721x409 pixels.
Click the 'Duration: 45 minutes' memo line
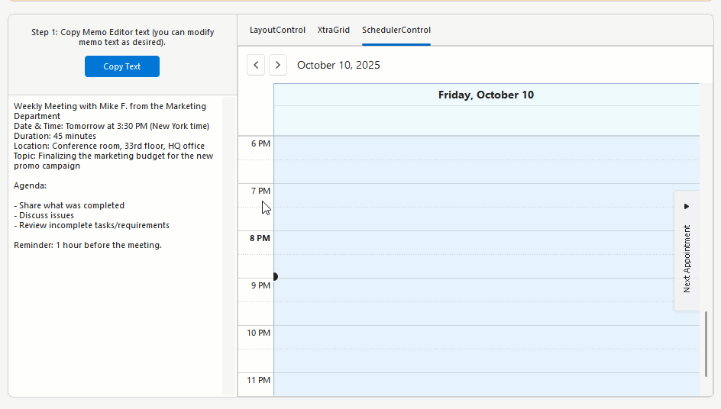coord(55,136)
